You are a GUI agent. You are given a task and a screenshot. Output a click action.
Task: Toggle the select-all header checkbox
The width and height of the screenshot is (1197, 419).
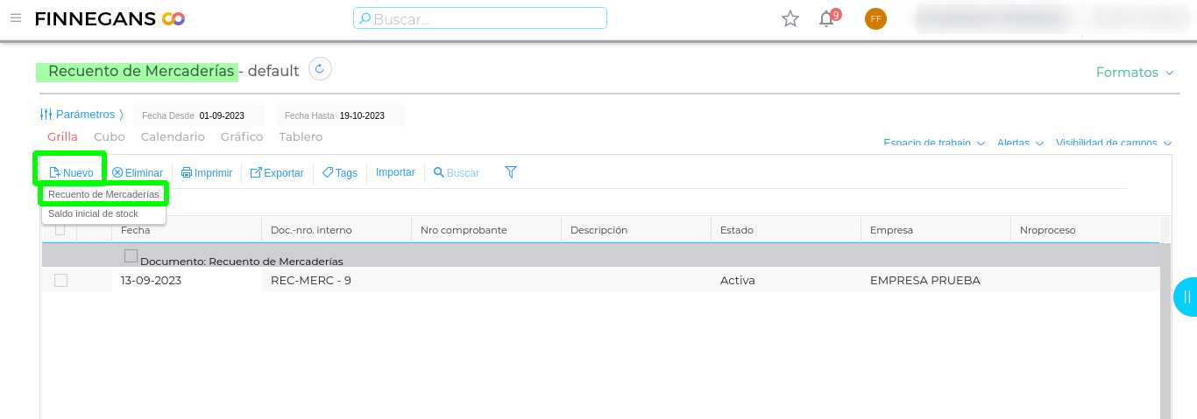point(60,230)
